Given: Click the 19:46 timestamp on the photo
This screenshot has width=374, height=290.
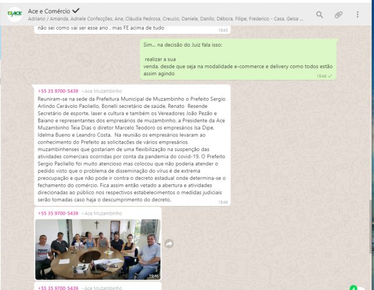Looking at the screenshot, I should 153,276.
